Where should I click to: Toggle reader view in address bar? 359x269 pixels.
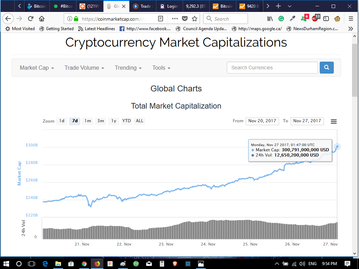[x=161, y=19]
